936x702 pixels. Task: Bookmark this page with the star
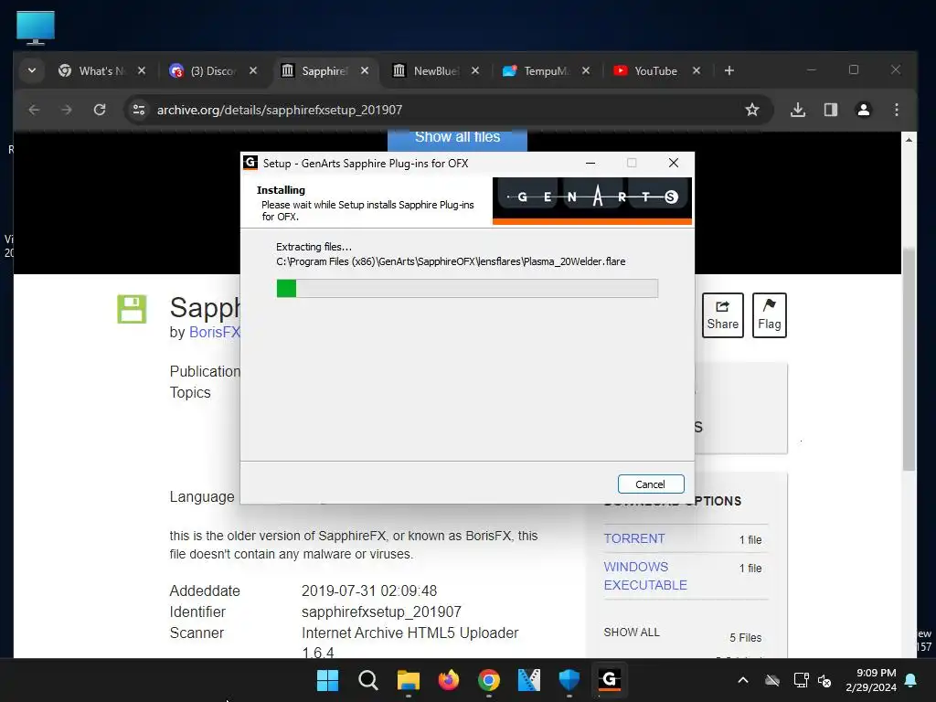point(752,110)
